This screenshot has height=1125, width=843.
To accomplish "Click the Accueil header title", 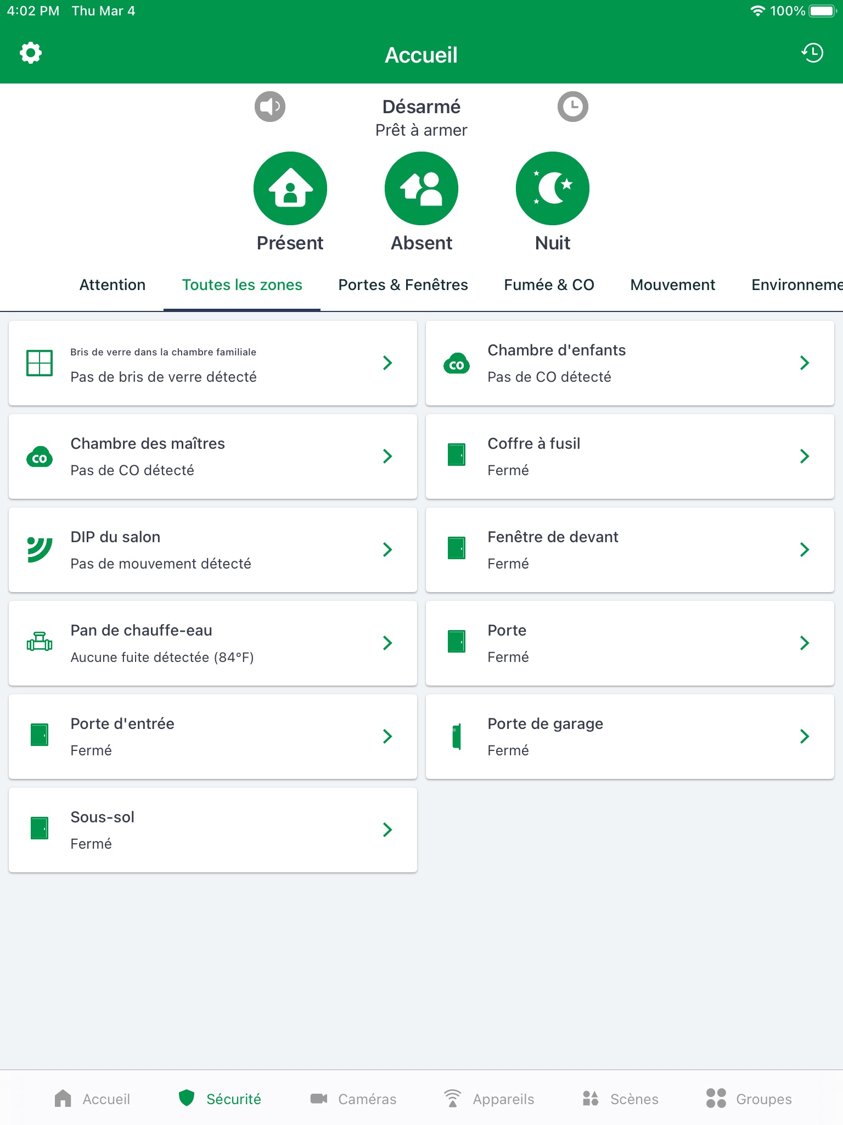I will tap(421, 55).
